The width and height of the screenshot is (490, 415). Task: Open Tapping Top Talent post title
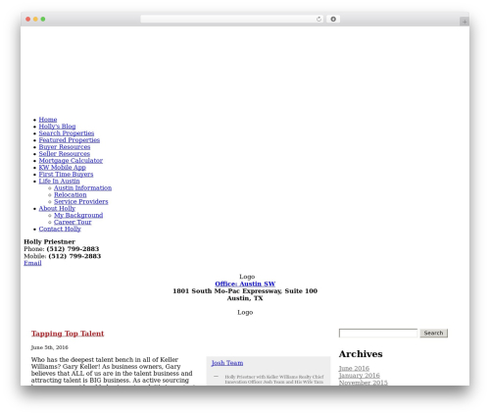click(x=68, y=334)
